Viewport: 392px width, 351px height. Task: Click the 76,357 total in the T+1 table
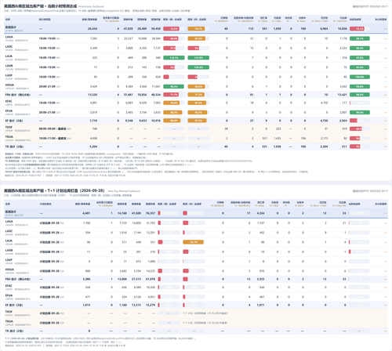click(151, 213)
